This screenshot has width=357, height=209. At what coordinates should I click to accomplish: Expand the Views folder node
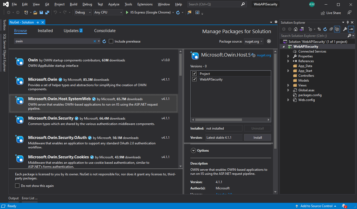click(x=288, y=85)
